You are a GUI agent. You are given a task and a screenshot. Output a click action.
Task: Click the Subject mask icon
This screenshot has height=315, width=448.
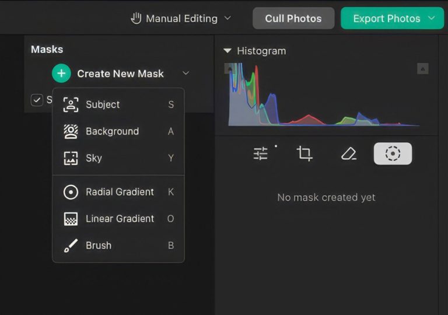point(71,104)
